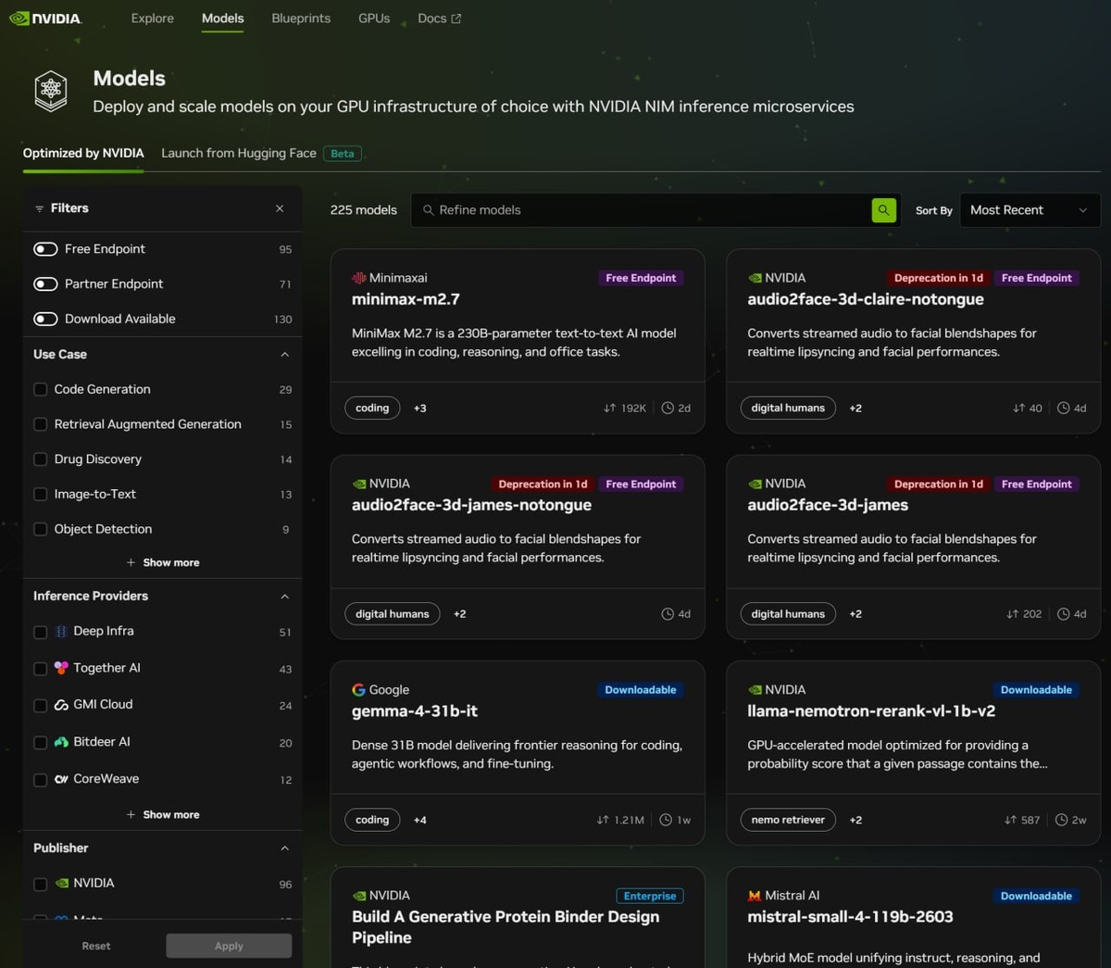Click the GMI Cloud provider icon
Screen dimensions: 1111x968
[x=61, y=705]
